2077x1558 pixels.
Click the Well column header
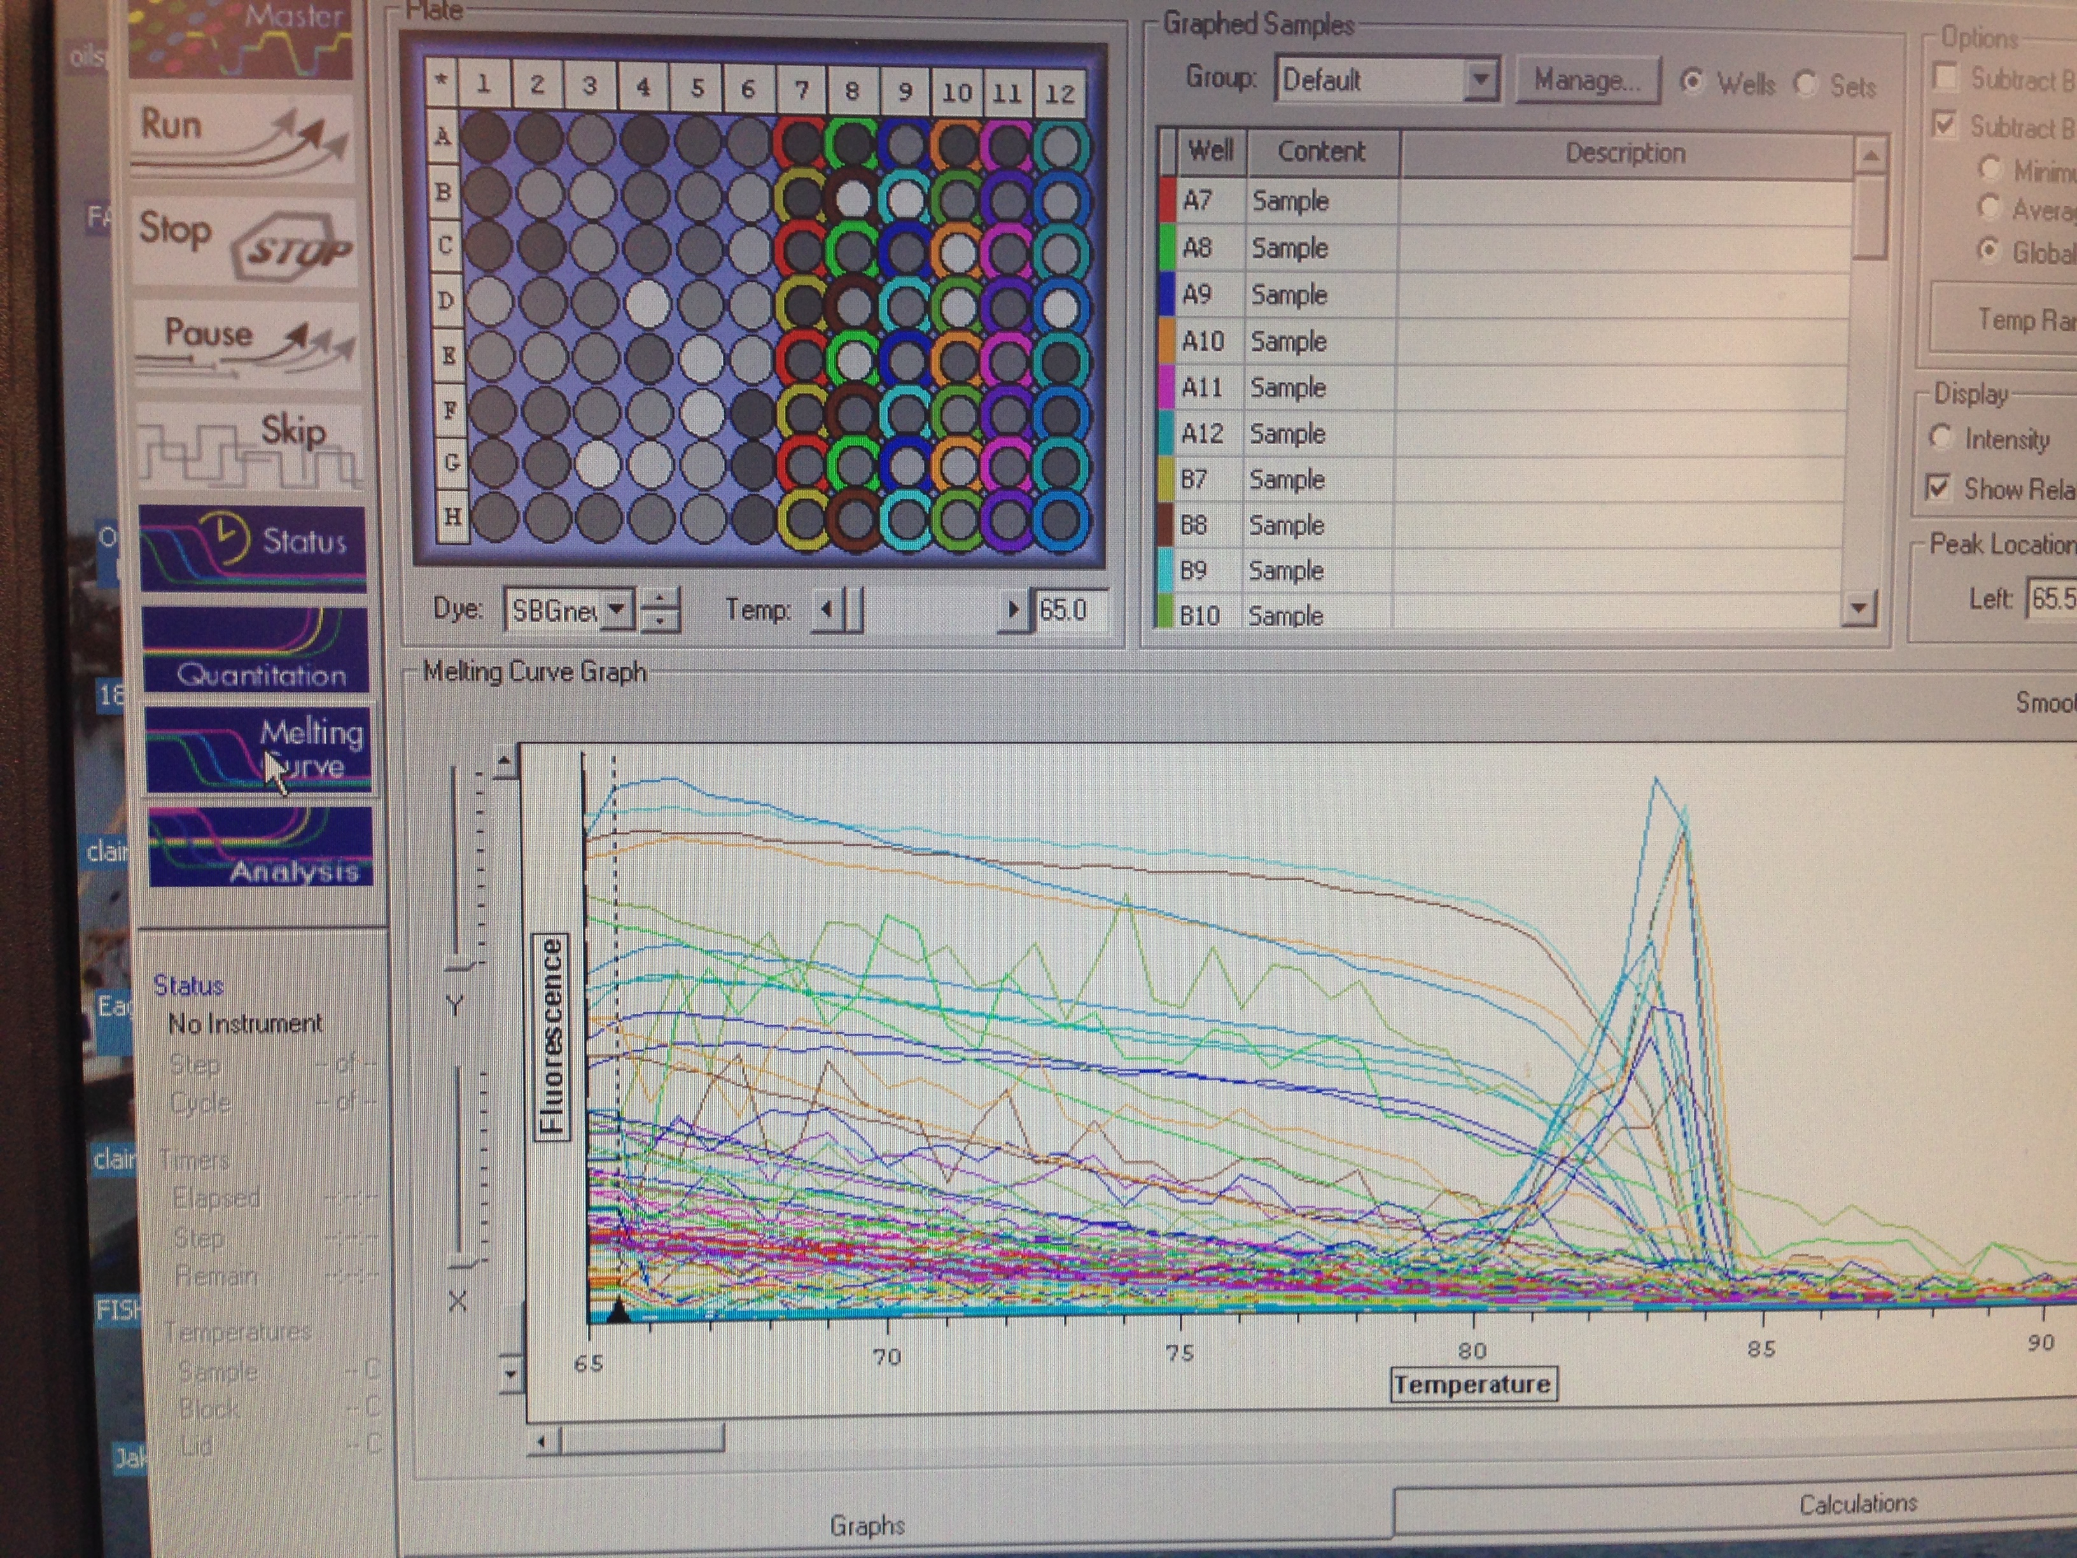coord(1210,150)
